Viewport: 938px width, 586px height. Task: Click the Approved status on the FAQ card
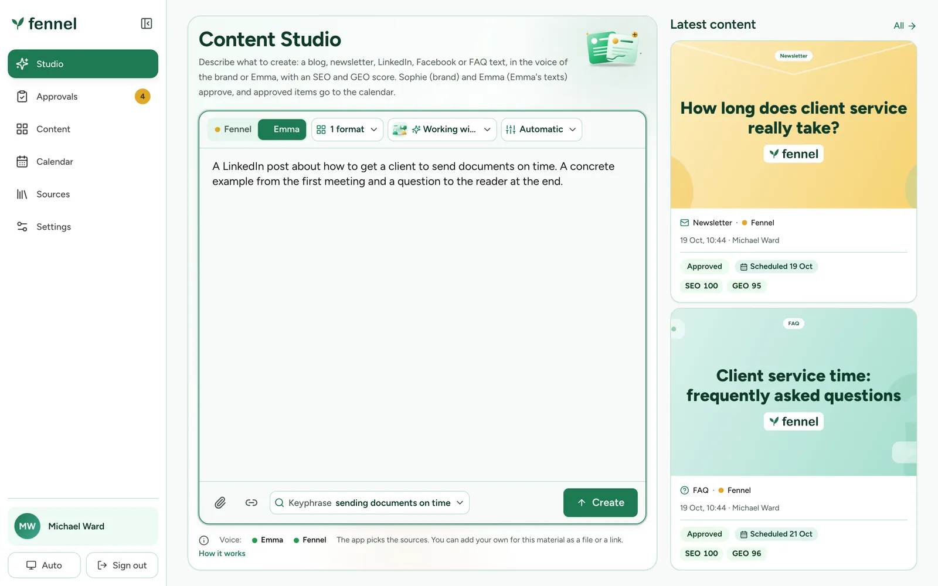tap(705, 534)
